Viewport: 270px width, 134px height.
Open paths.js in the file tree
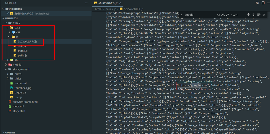click(22, 55)
